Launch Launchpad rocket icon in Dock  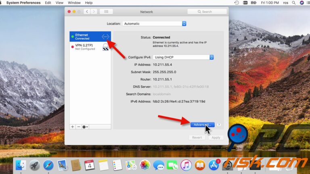(x=34, y=165)
